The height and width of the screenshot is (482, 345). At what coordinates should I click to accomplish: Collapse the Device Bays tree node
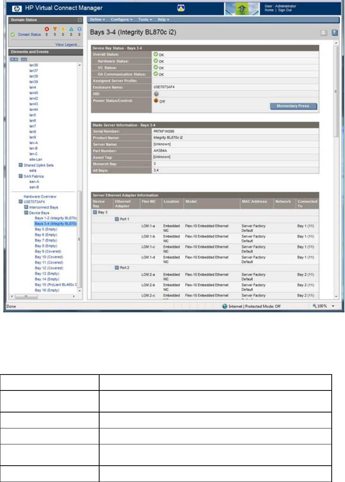(x=26, y=213)
